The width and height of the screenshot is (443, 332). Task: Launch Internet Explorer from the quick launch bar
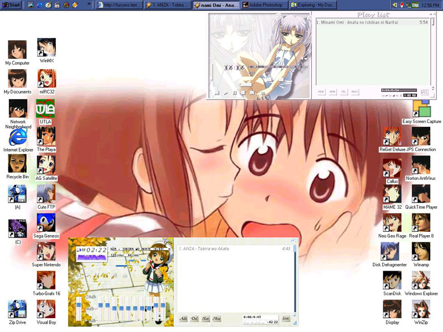tap(39, 5)
